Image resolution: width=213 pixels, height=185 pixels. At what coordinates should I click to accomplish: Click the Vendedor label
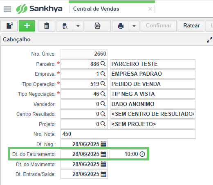point(45,104)
